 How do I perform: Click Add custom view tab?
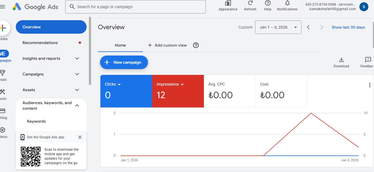click(167, 45)
